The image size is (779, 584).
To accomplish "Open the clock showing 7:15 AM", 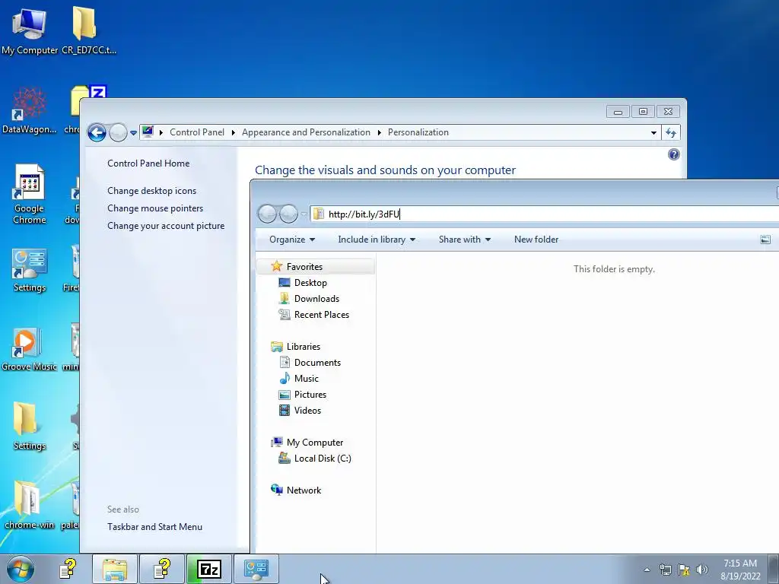I will [740, 570].
